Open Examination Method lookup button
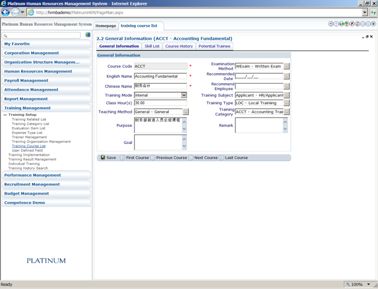 pyautogui.click(x=287, y=66)
